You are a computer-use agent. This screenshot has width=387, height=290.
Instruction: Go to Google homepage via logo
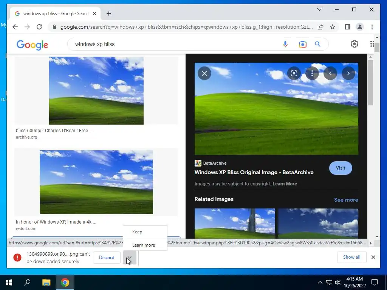tap(33, 45)
